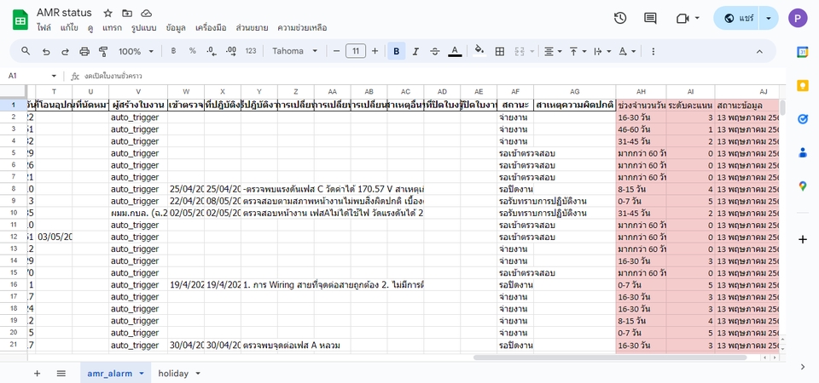819x383 pixels.
Task: Increase font size plus button
Action: tap(375, 51)
